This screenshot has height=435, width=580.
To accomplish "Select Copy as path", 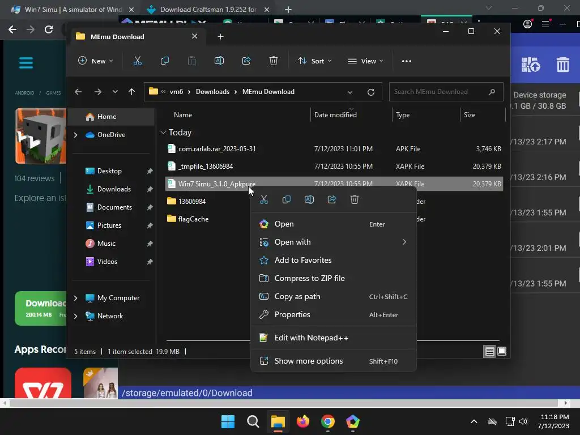I will tap(333, 297).
